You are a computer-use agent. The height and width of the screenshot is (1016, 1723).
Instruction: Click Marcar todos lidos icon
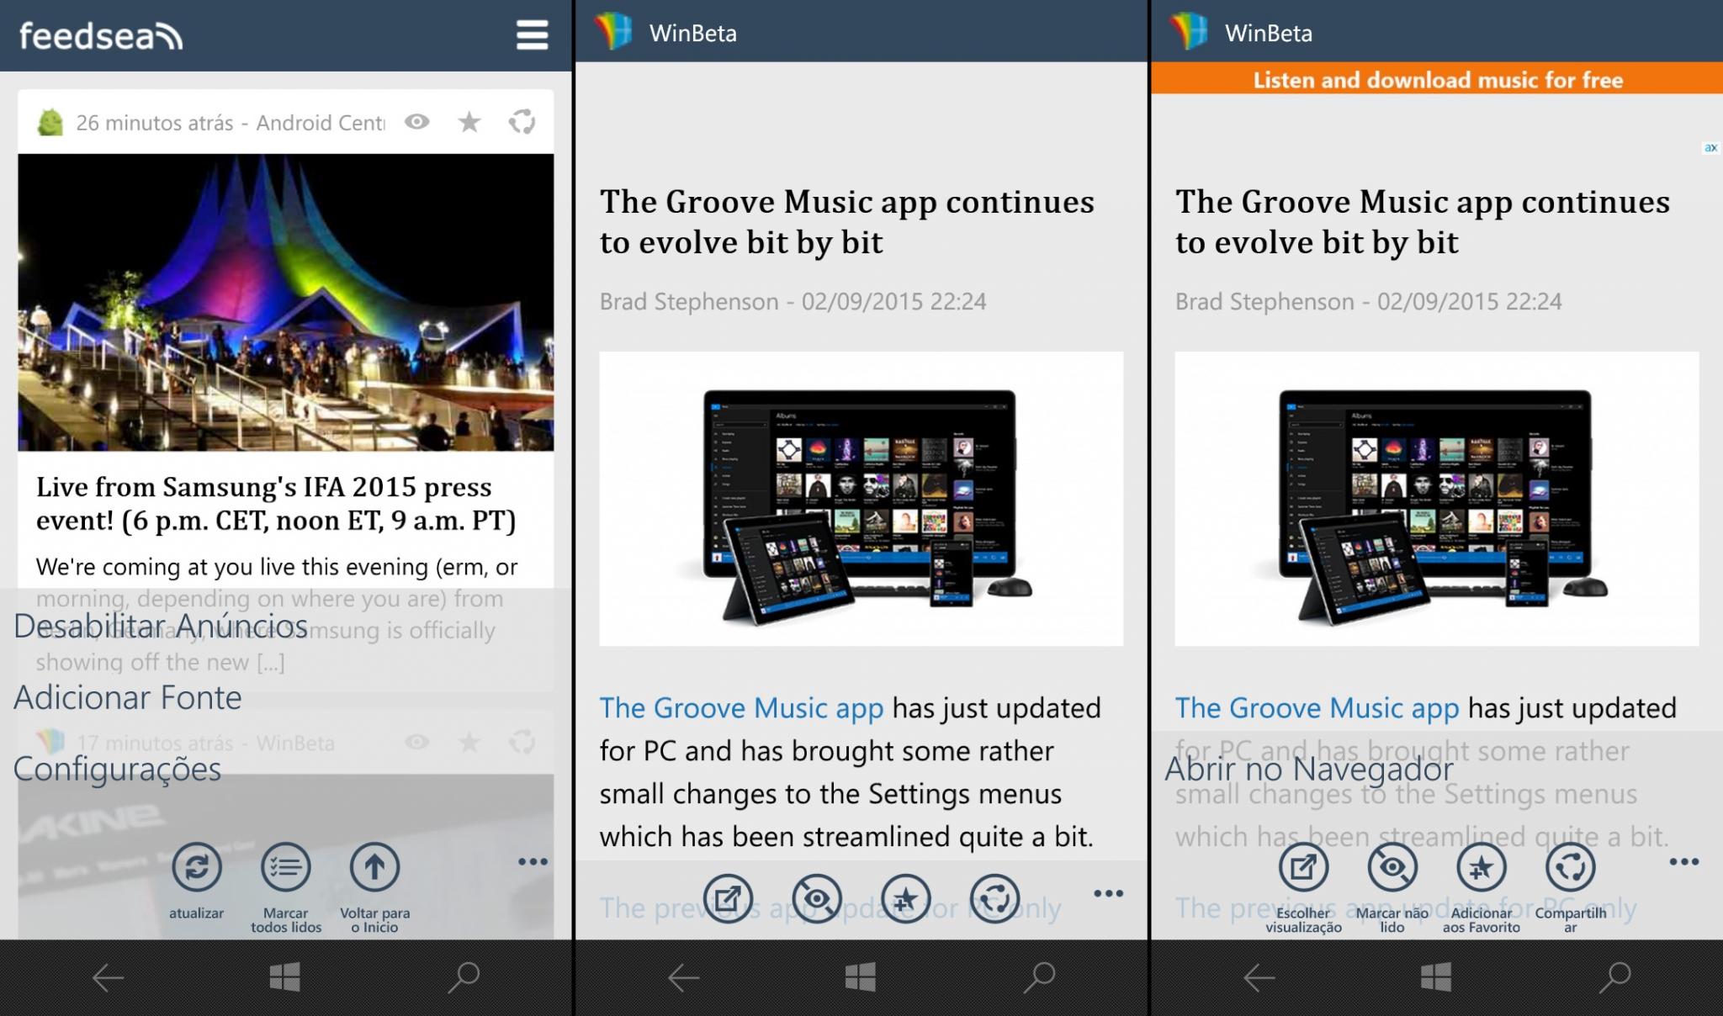[286, 867]
